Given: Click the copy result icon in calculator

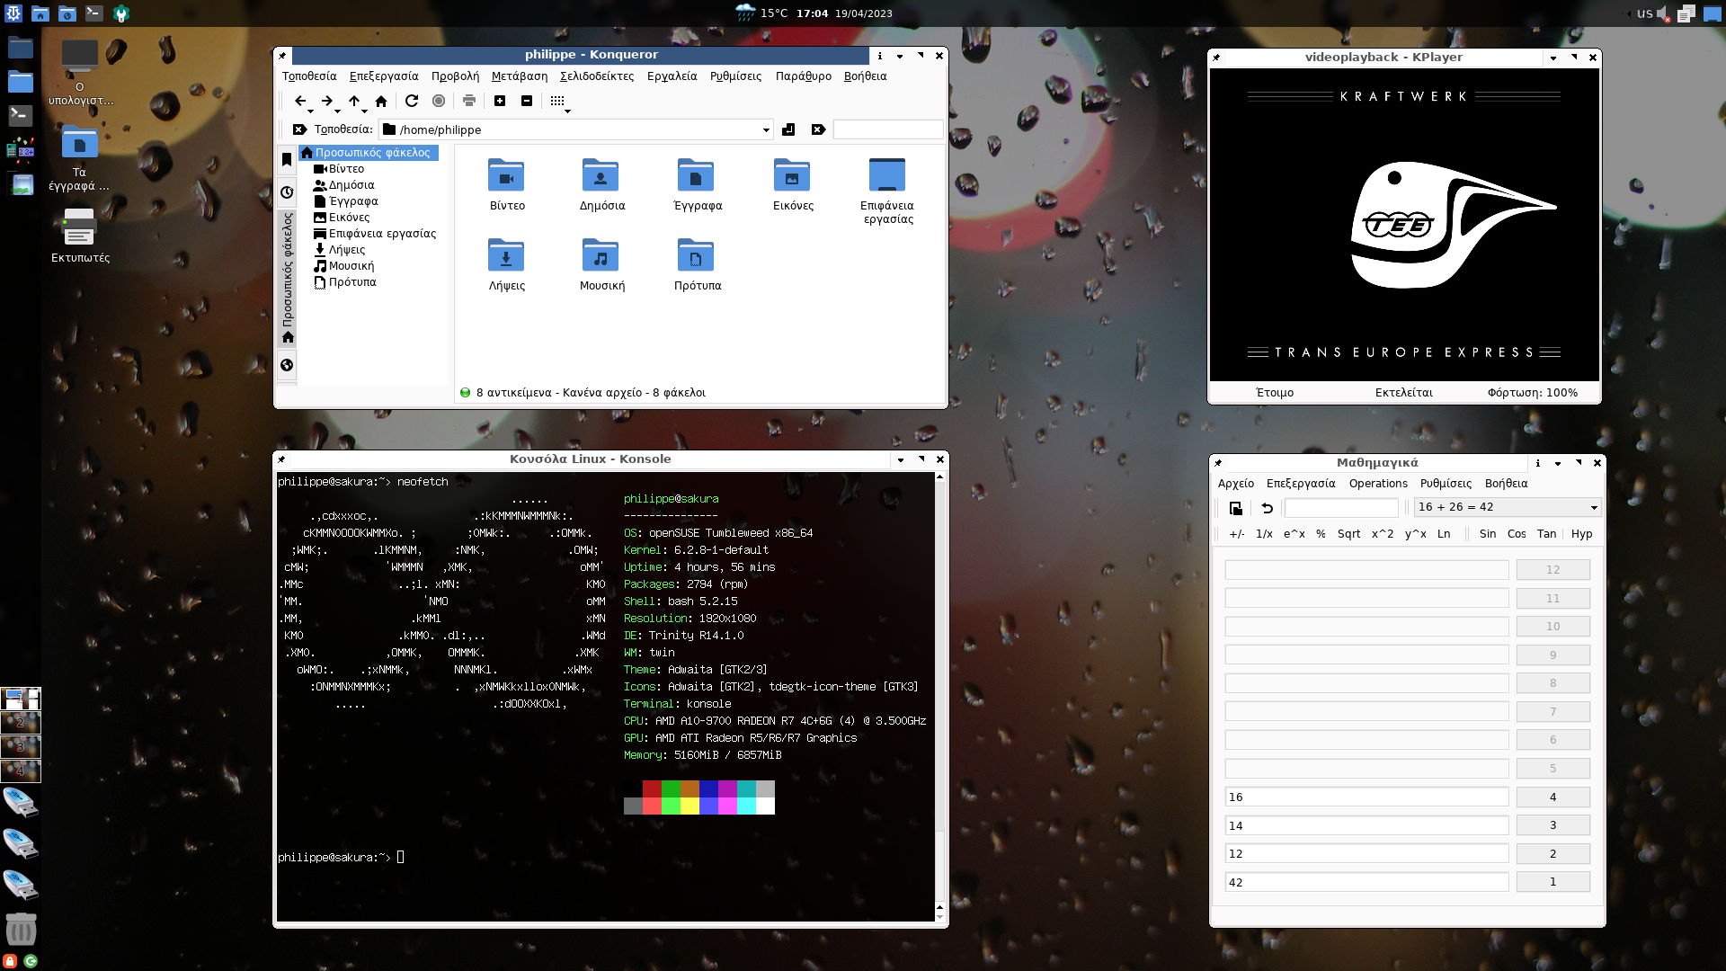Looking at the screenshot, I should coord(1236,508).
